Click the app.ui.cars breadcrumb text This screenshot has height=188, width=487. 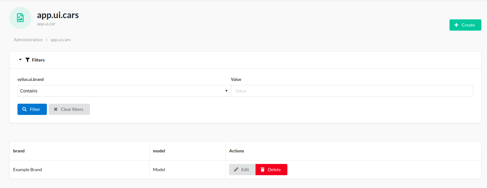[x=61, y=40]
